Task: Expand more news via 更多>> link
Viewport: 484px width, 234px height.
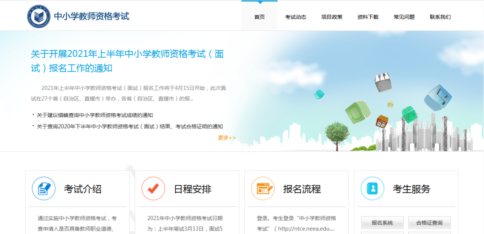Action: [x=226, y=138]
